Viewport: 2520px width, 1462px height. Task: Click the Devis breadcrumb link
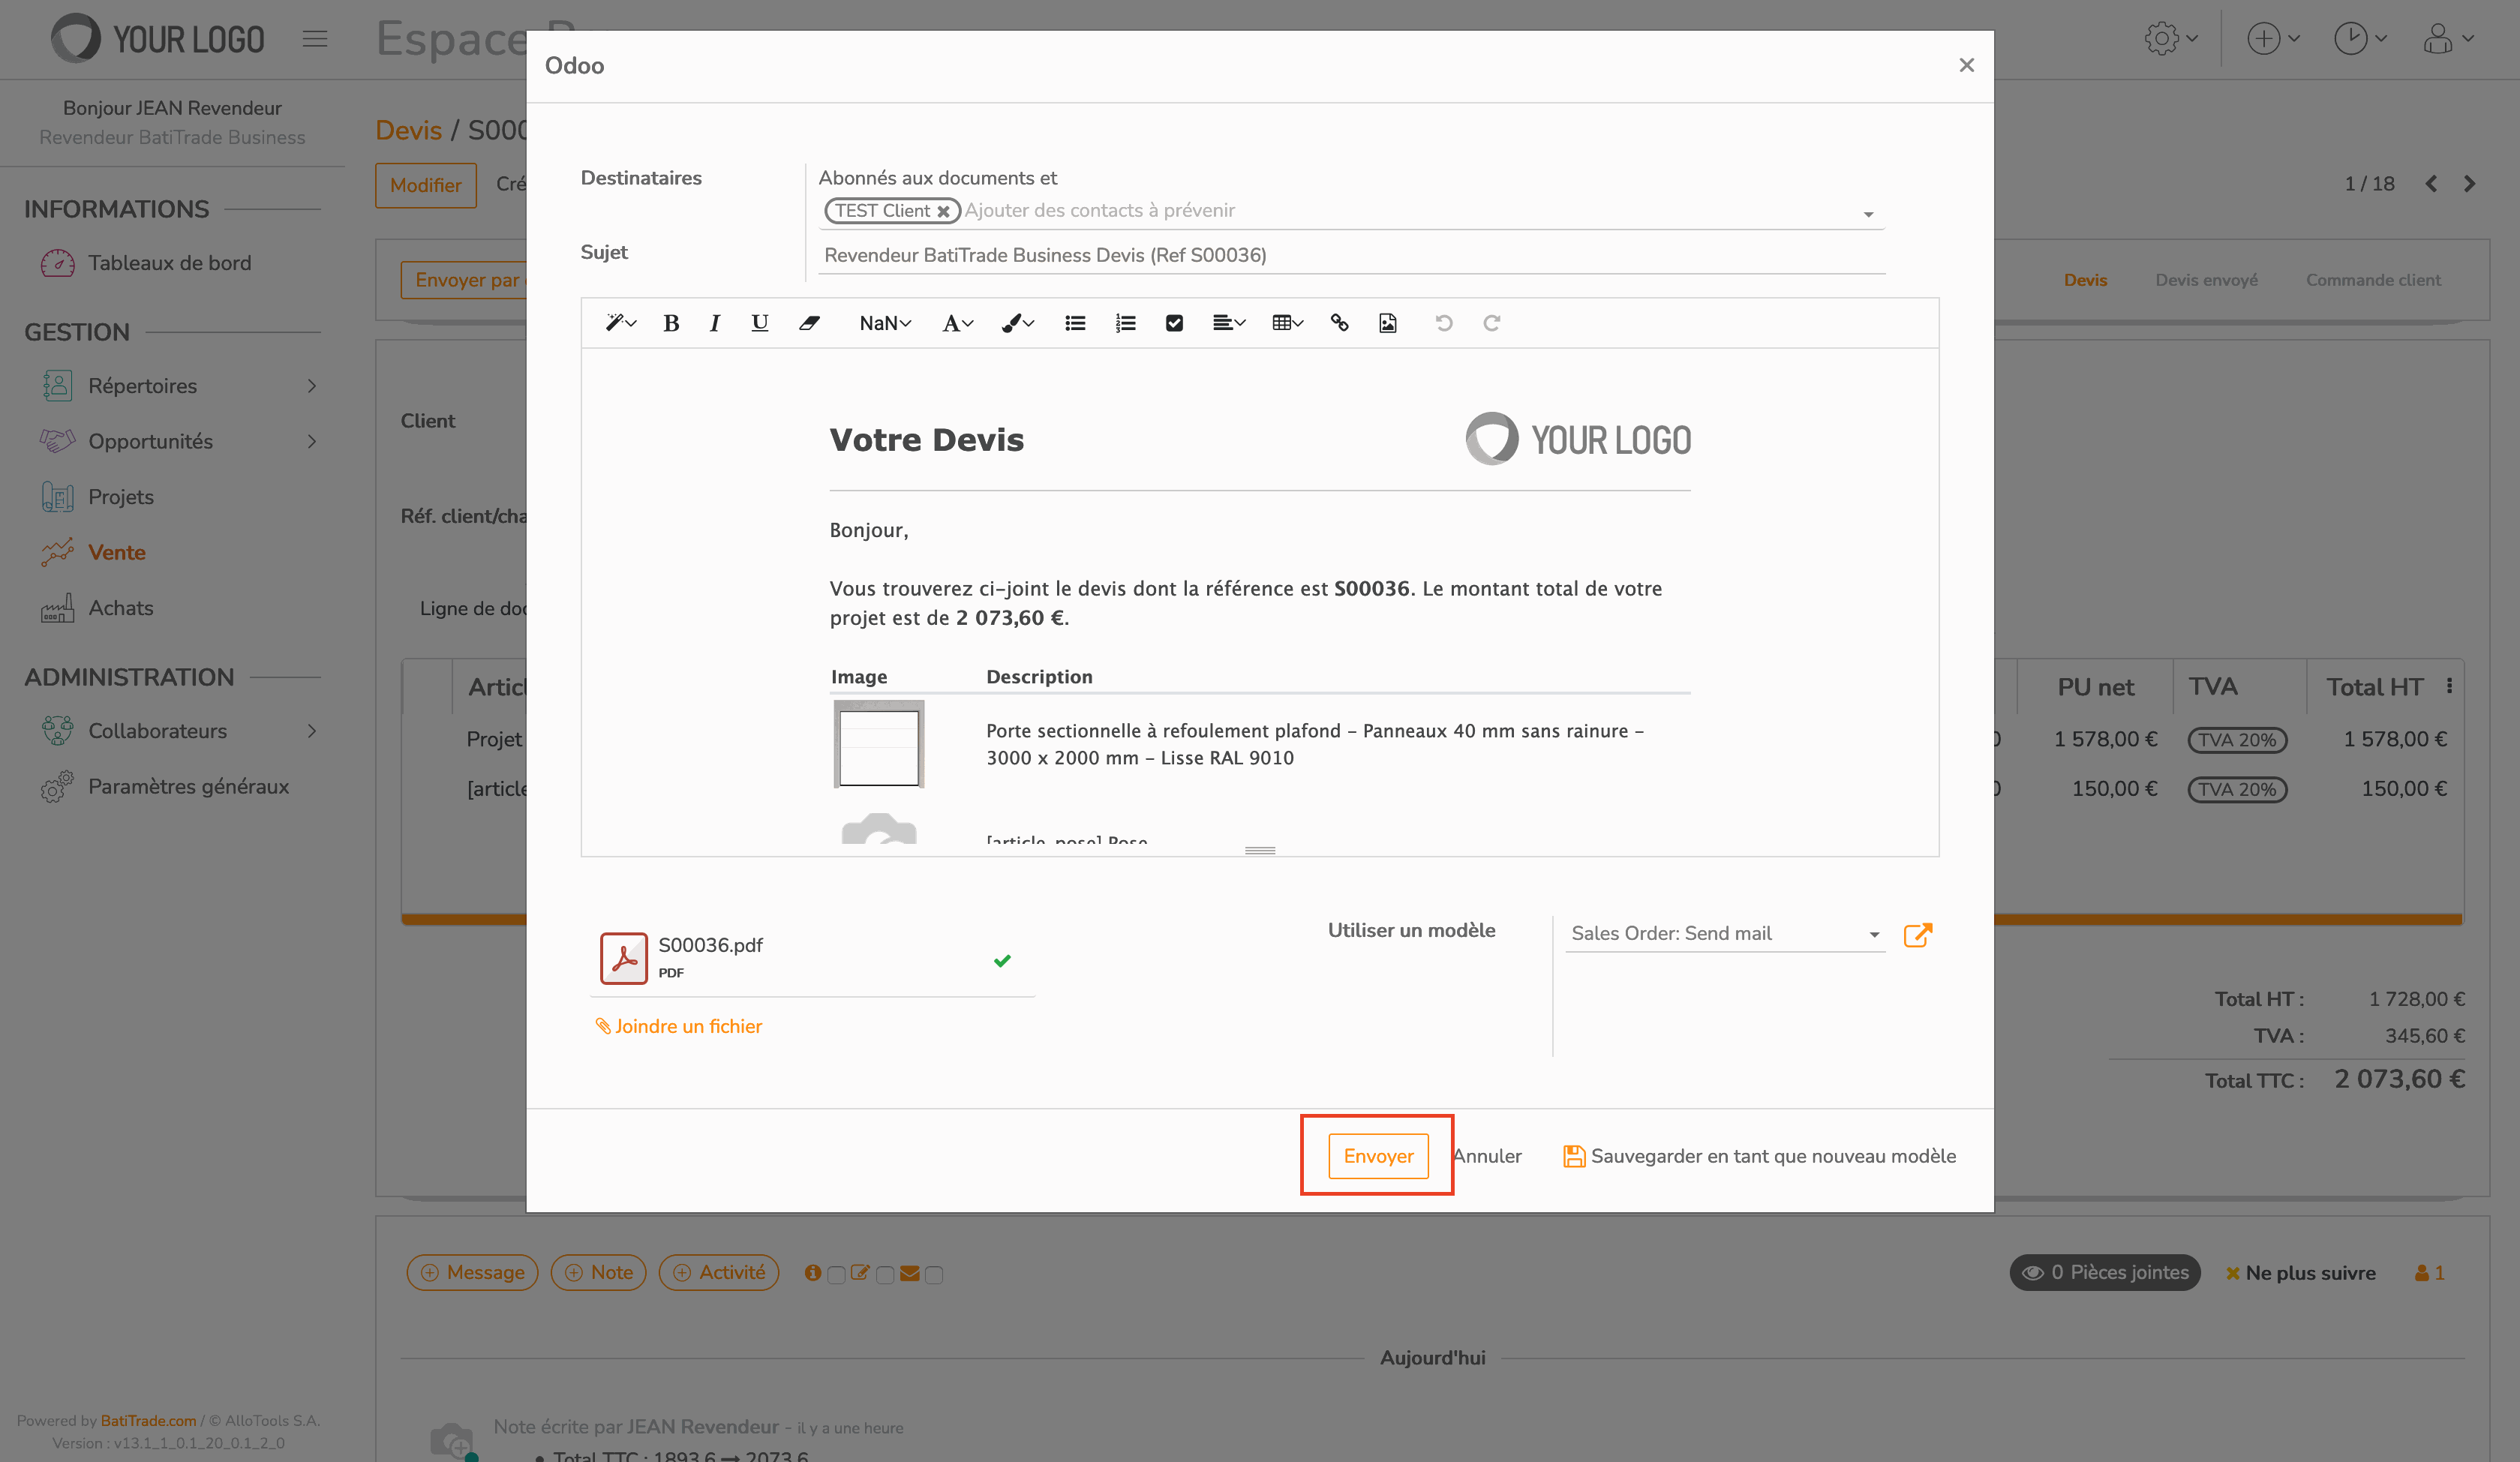408,131
